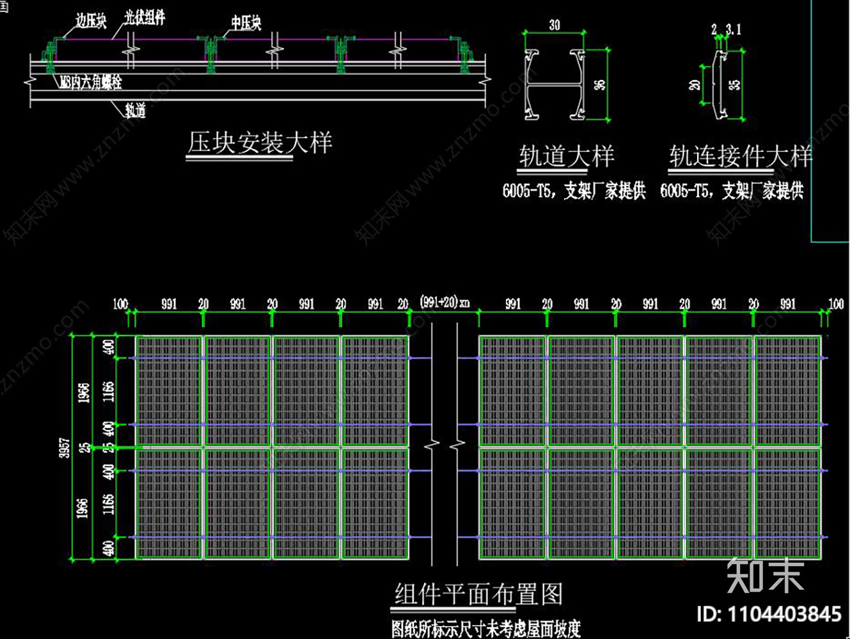The height and width of the screenshot is (639, 850).
Task: Click the (991+20)xn dimension text
Action: [445, 302]
